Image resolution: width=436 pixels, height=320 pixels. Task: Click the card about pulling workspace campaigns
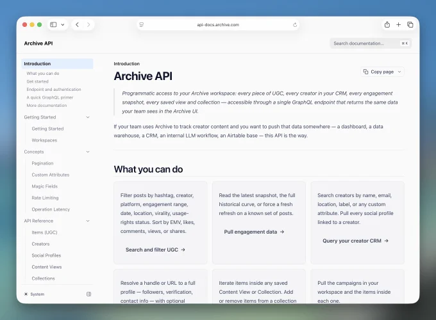(x=357, y=286)
